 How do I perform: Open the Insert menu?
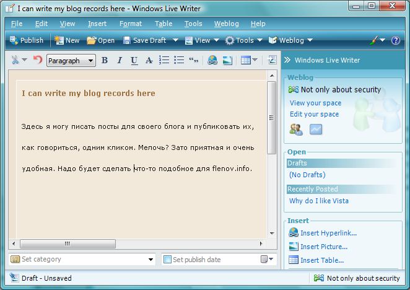[97, 24]
